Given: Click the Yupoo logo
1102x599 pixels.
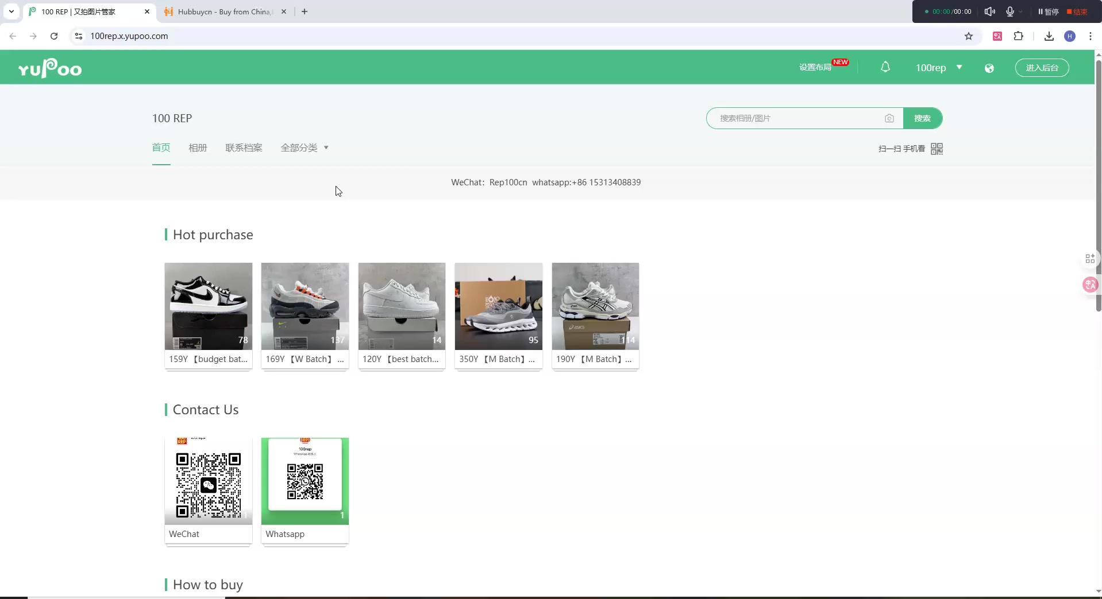Looking at the screenshot, I should coord(50,68).
